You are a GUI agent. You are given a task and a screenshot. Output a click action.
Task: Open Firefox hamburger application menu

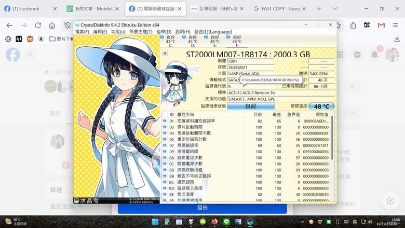396,25
